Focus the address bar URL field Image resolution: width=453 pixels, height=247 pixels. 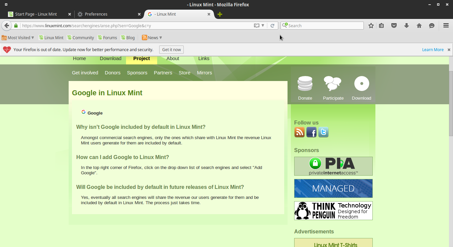pyautogui.click(x=136, y=26)
